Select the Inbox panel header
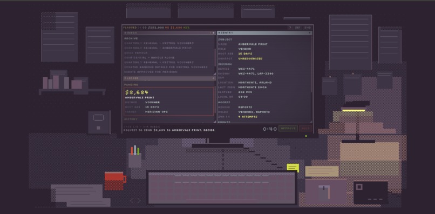Image resolution: width=435 pixels, height=214 pixels. click(x=169, y=33)
